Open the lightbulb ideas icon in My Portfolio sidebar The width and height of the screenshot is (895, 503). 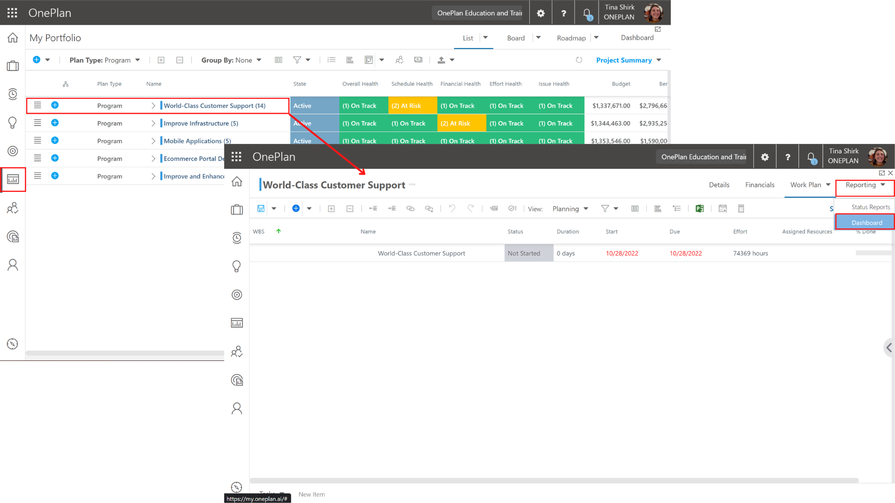pos(13,122)
